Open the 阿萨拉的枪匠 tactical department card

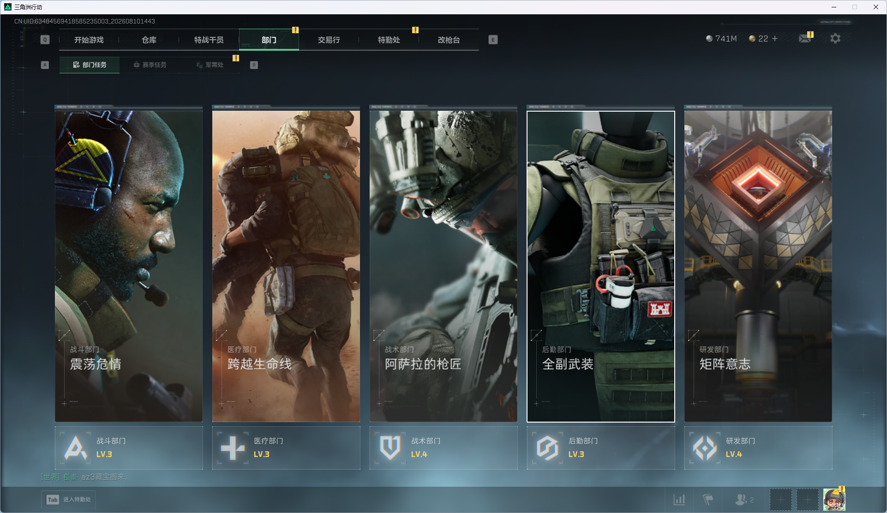[x=443, y=266]
